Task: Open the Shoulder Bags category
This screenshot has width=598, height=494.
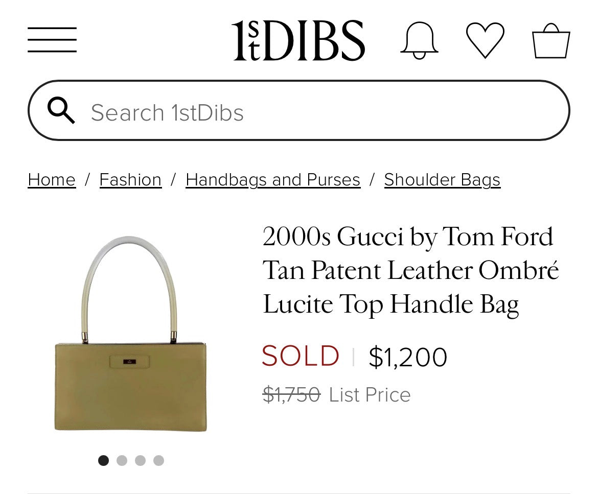Action: [442, 180]
